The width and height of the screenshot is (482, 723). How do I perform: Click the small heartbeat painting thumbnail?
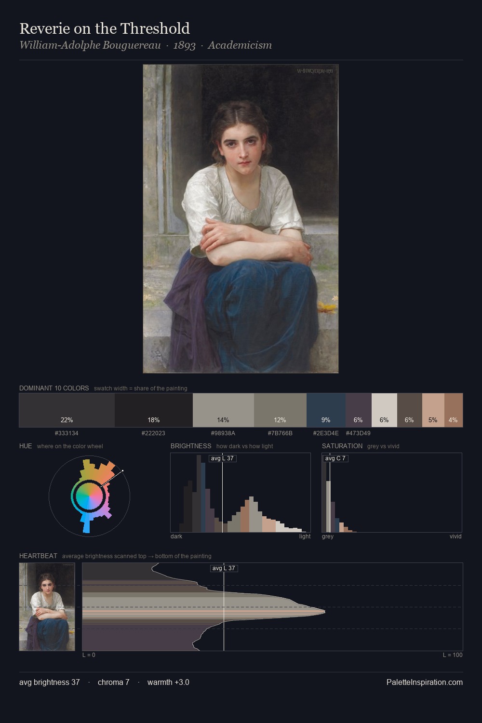(47, 607)
